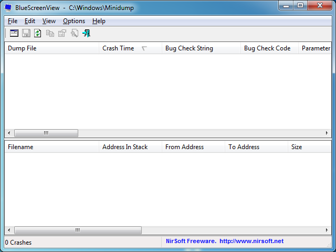The image size is (336, 252).
Task: Click the BlueScreenView icon in the title bar
Action: (x=8, y=8)
